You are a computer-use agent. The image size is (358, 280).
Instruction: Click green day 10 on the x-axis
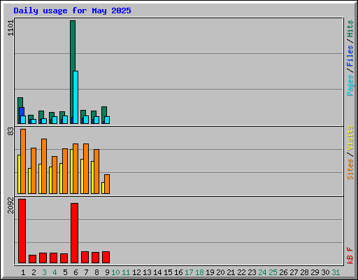(x=115, y=272)
